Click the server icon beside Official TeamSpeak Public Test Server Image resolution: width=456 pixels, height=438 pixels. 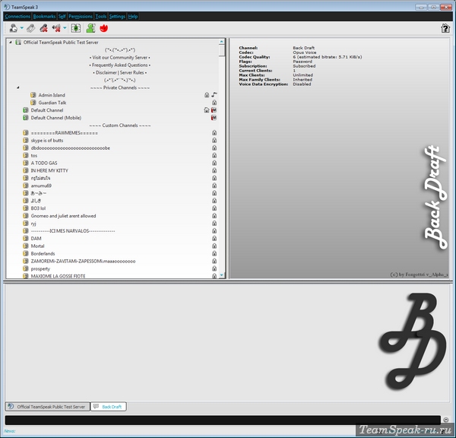[x=18, y=43]
